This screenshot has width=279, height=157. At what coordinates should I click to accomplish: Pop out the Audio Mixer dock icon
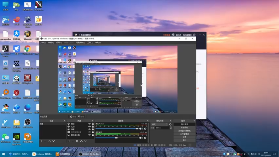point(148,121)
